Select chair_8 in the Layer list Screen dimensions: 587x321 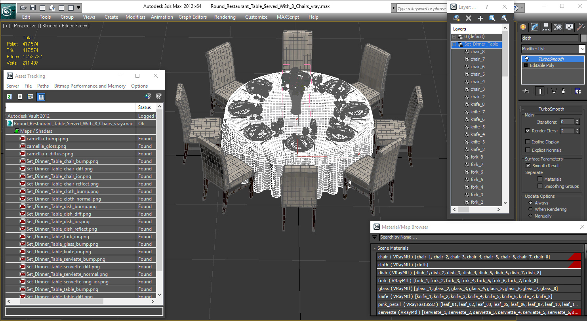[477, 52]
